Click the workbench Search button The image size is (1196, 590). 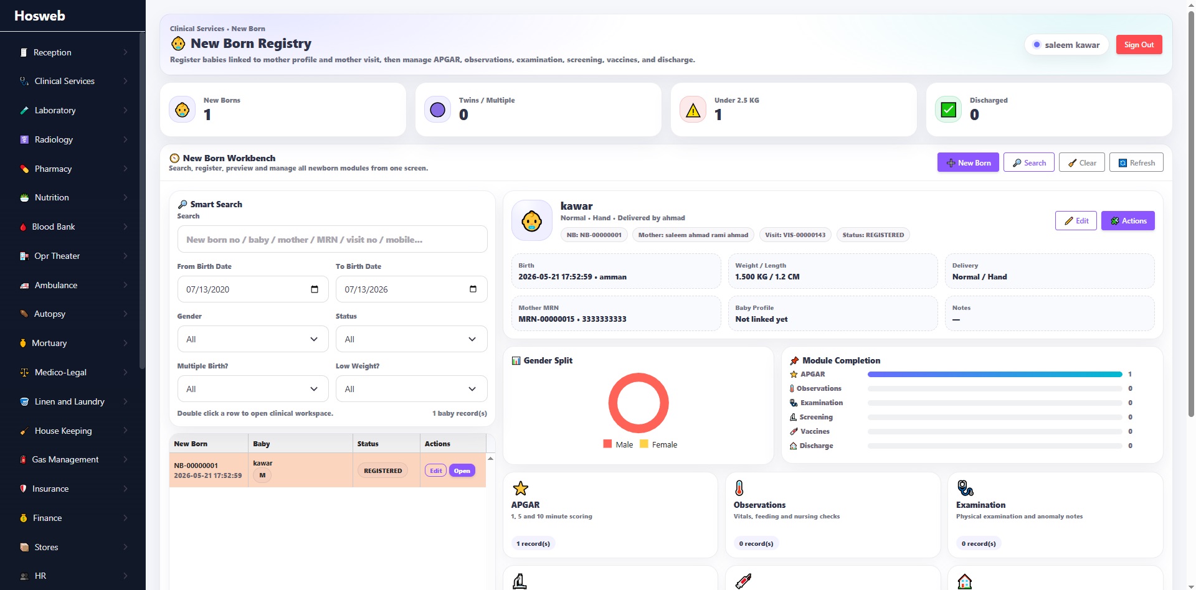click(x=1029, y=162)
